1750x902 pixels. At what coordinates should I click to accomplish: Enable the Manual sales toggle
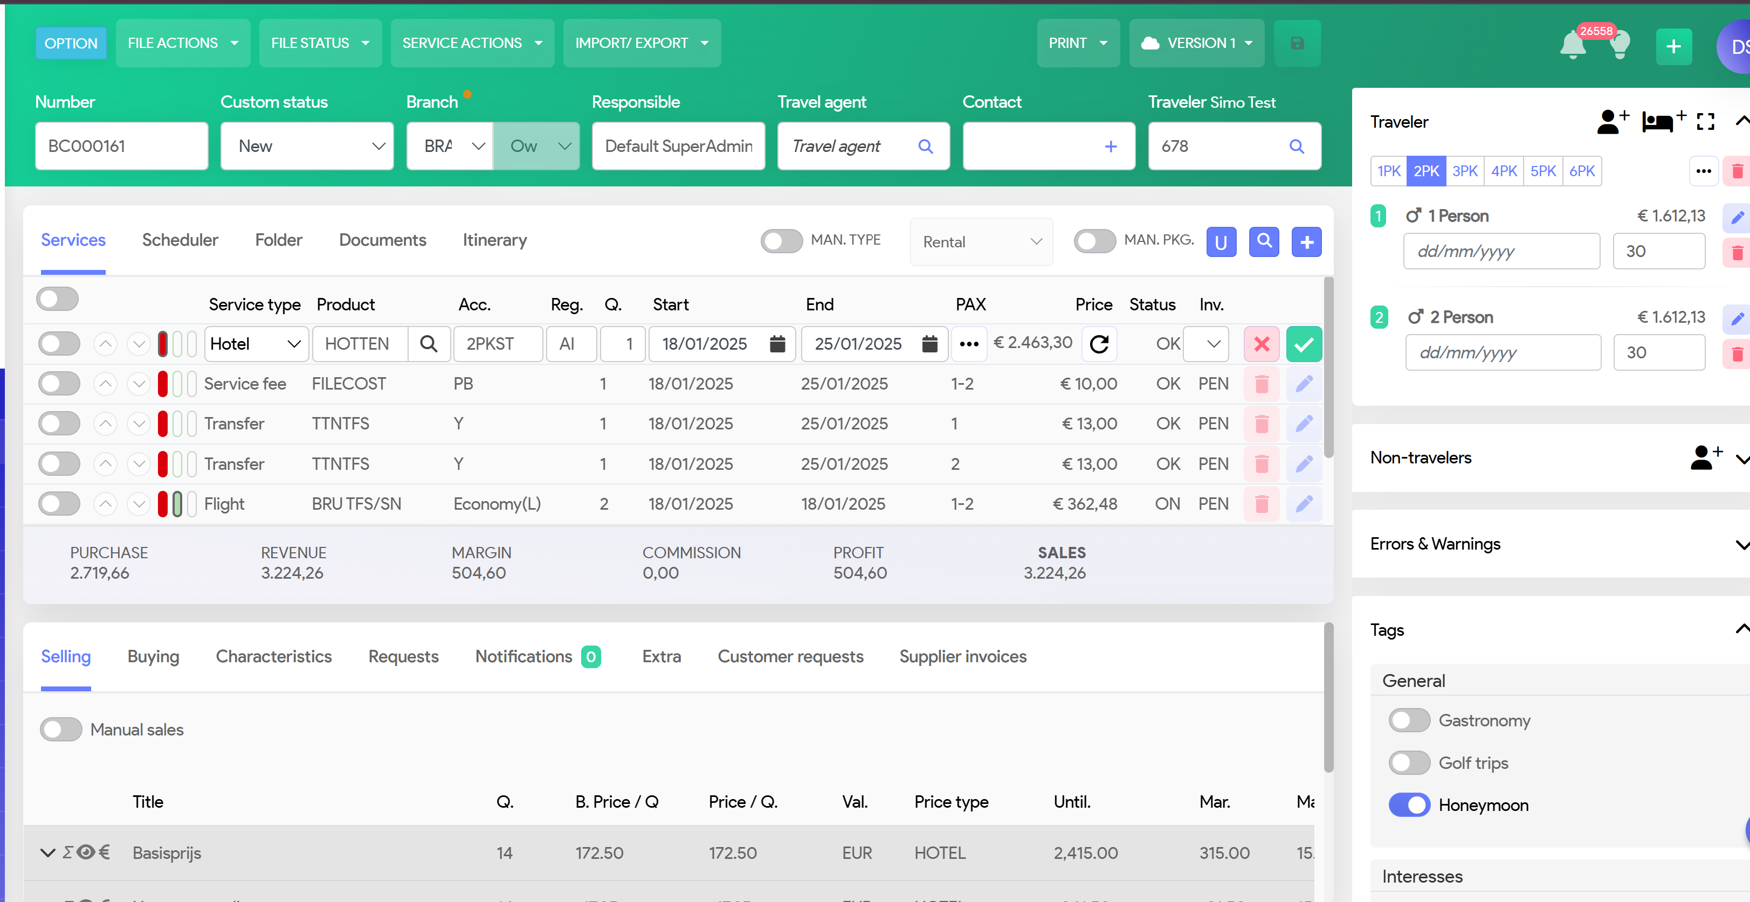61,730
